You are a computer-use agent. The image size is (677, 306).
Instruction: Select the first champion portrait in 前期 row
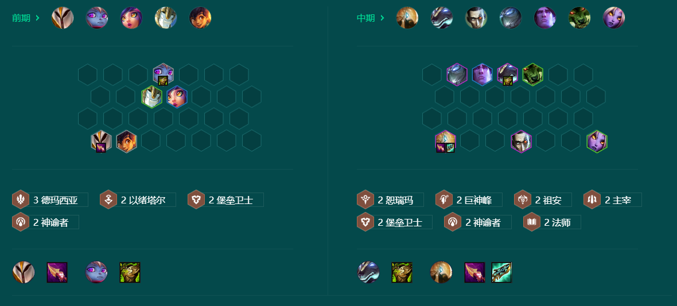click(x=63, y=18)
